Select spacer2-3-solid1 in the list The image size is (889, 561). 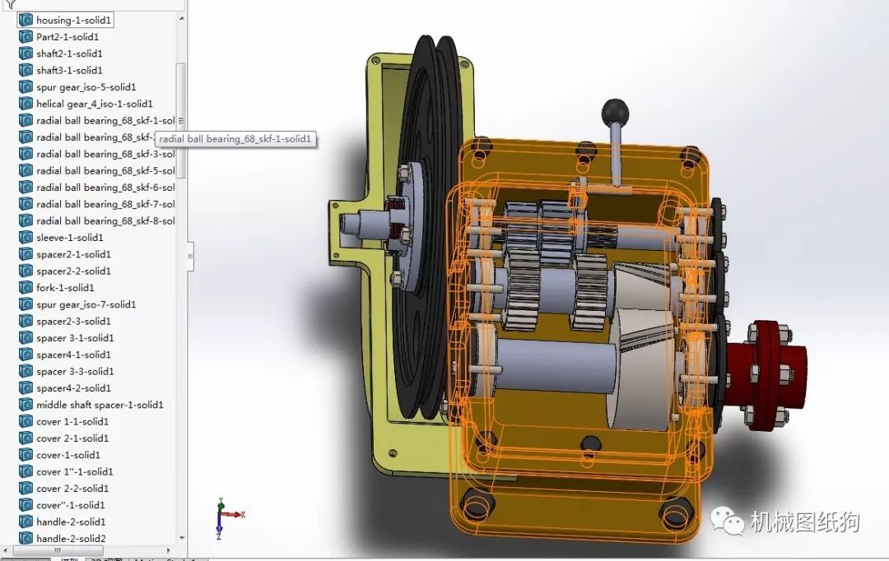pyautogui.click(x=74, y=322)
